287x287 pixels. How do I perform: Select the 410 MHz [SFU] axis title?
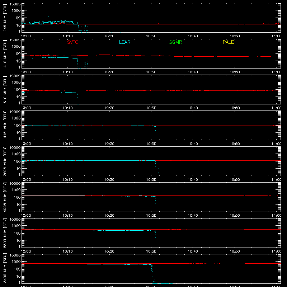[x=5, y=53]
